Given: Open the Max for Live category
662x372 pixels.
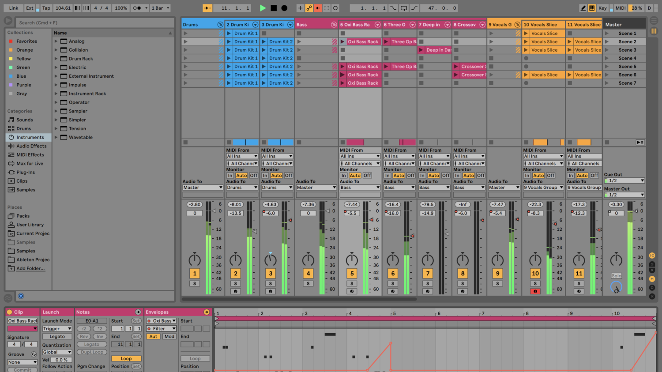Looking at the screenshot, I should pos(28,164).
